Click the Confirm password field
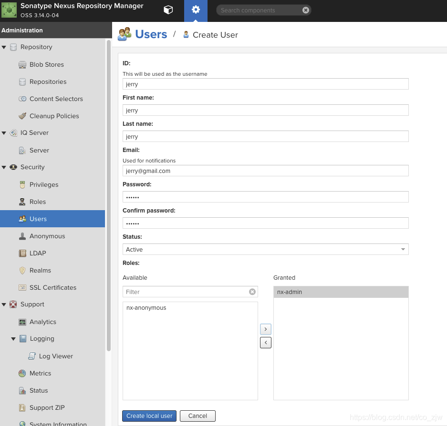 (x=265, y=223)
